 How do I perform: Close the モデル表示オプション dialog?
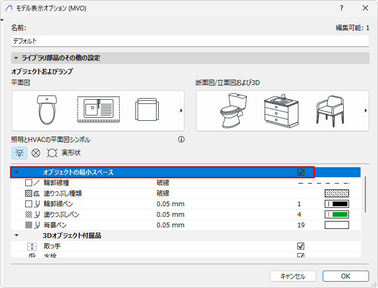[365, 8]
